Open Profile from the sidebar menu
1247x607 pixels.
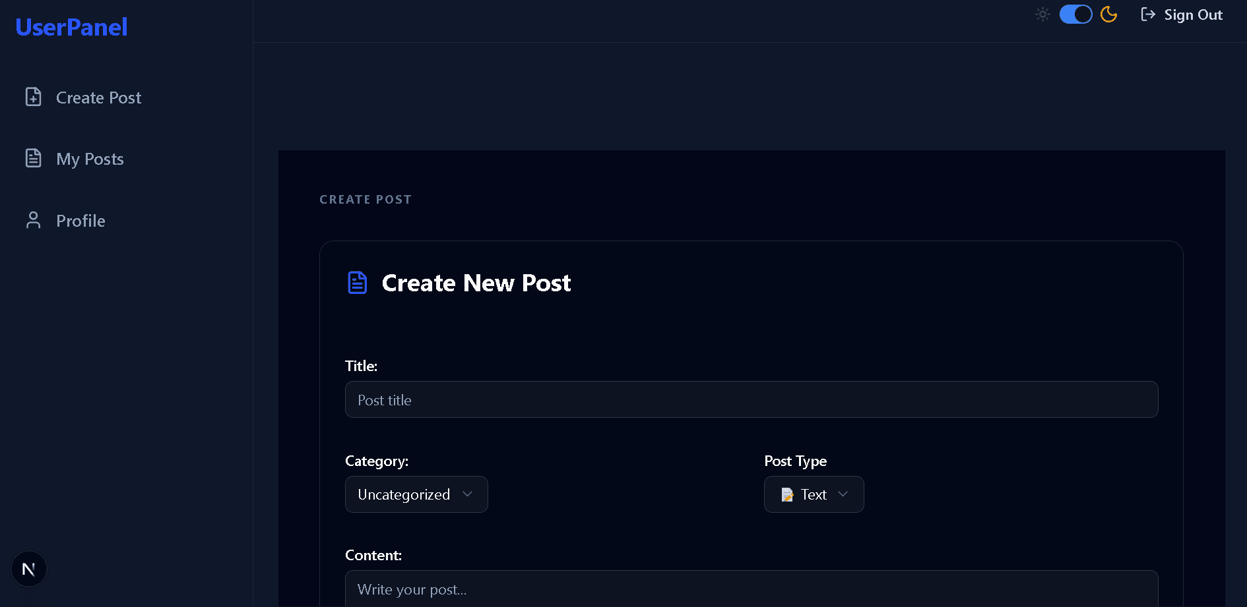pos(80,220)
